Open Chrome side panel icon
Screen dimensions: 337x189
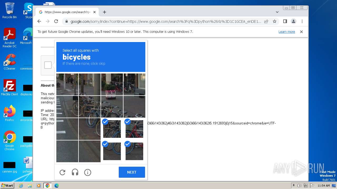(285, 21)
